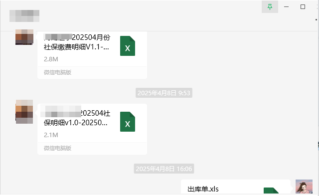This screenshot has width=319, height=196.
Task: Click Excel icon on 出库单.xls message
Action: click(271, 191)
